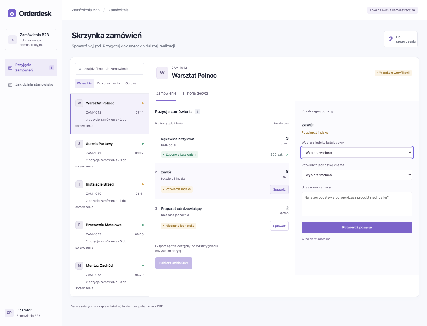The height and width of the screenshot is (326, 427).
Task: Click the Uzasadnienie decyzji text area
Action: click(x=357, y=204)
